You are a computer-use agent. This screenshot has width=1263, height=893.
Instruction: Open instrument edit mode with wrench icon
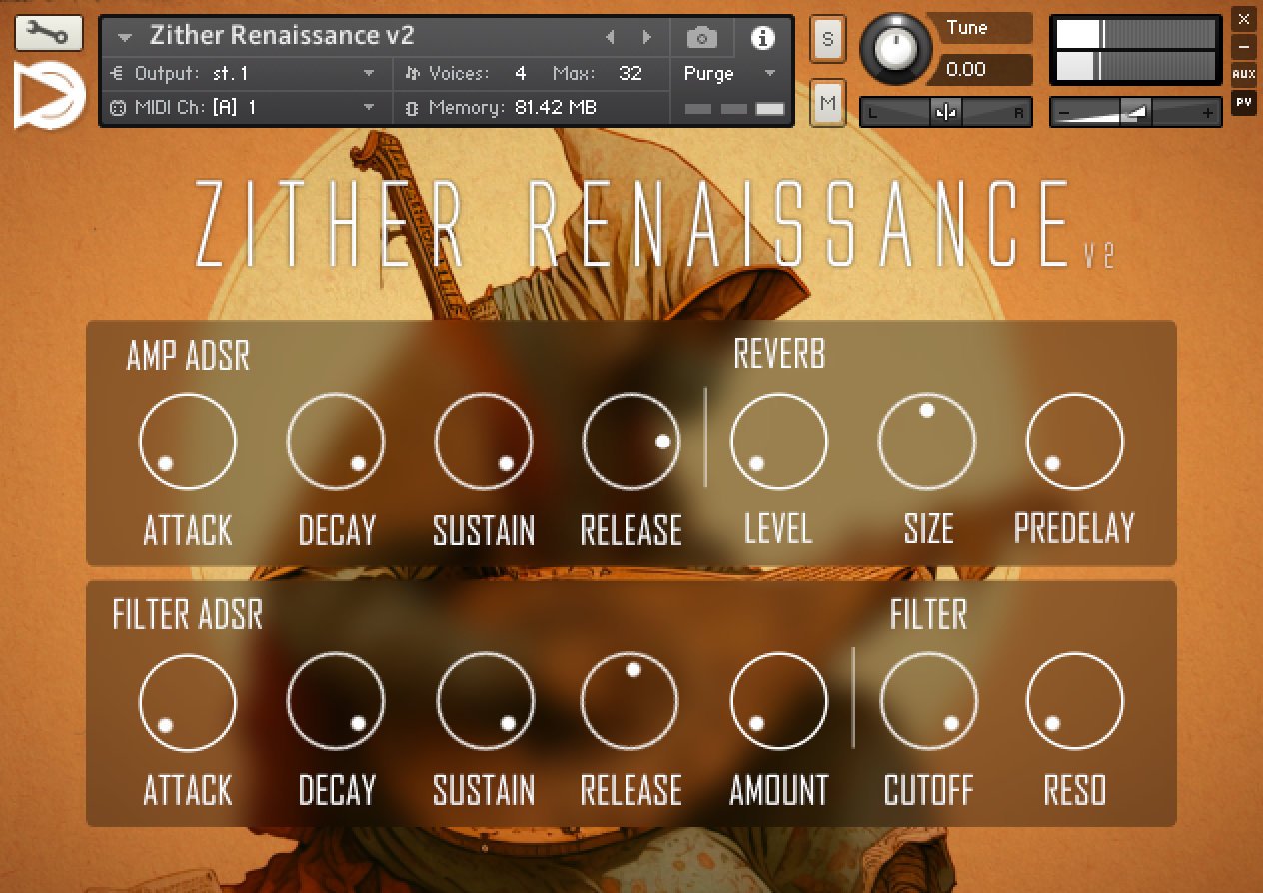[x=49, y=35]
